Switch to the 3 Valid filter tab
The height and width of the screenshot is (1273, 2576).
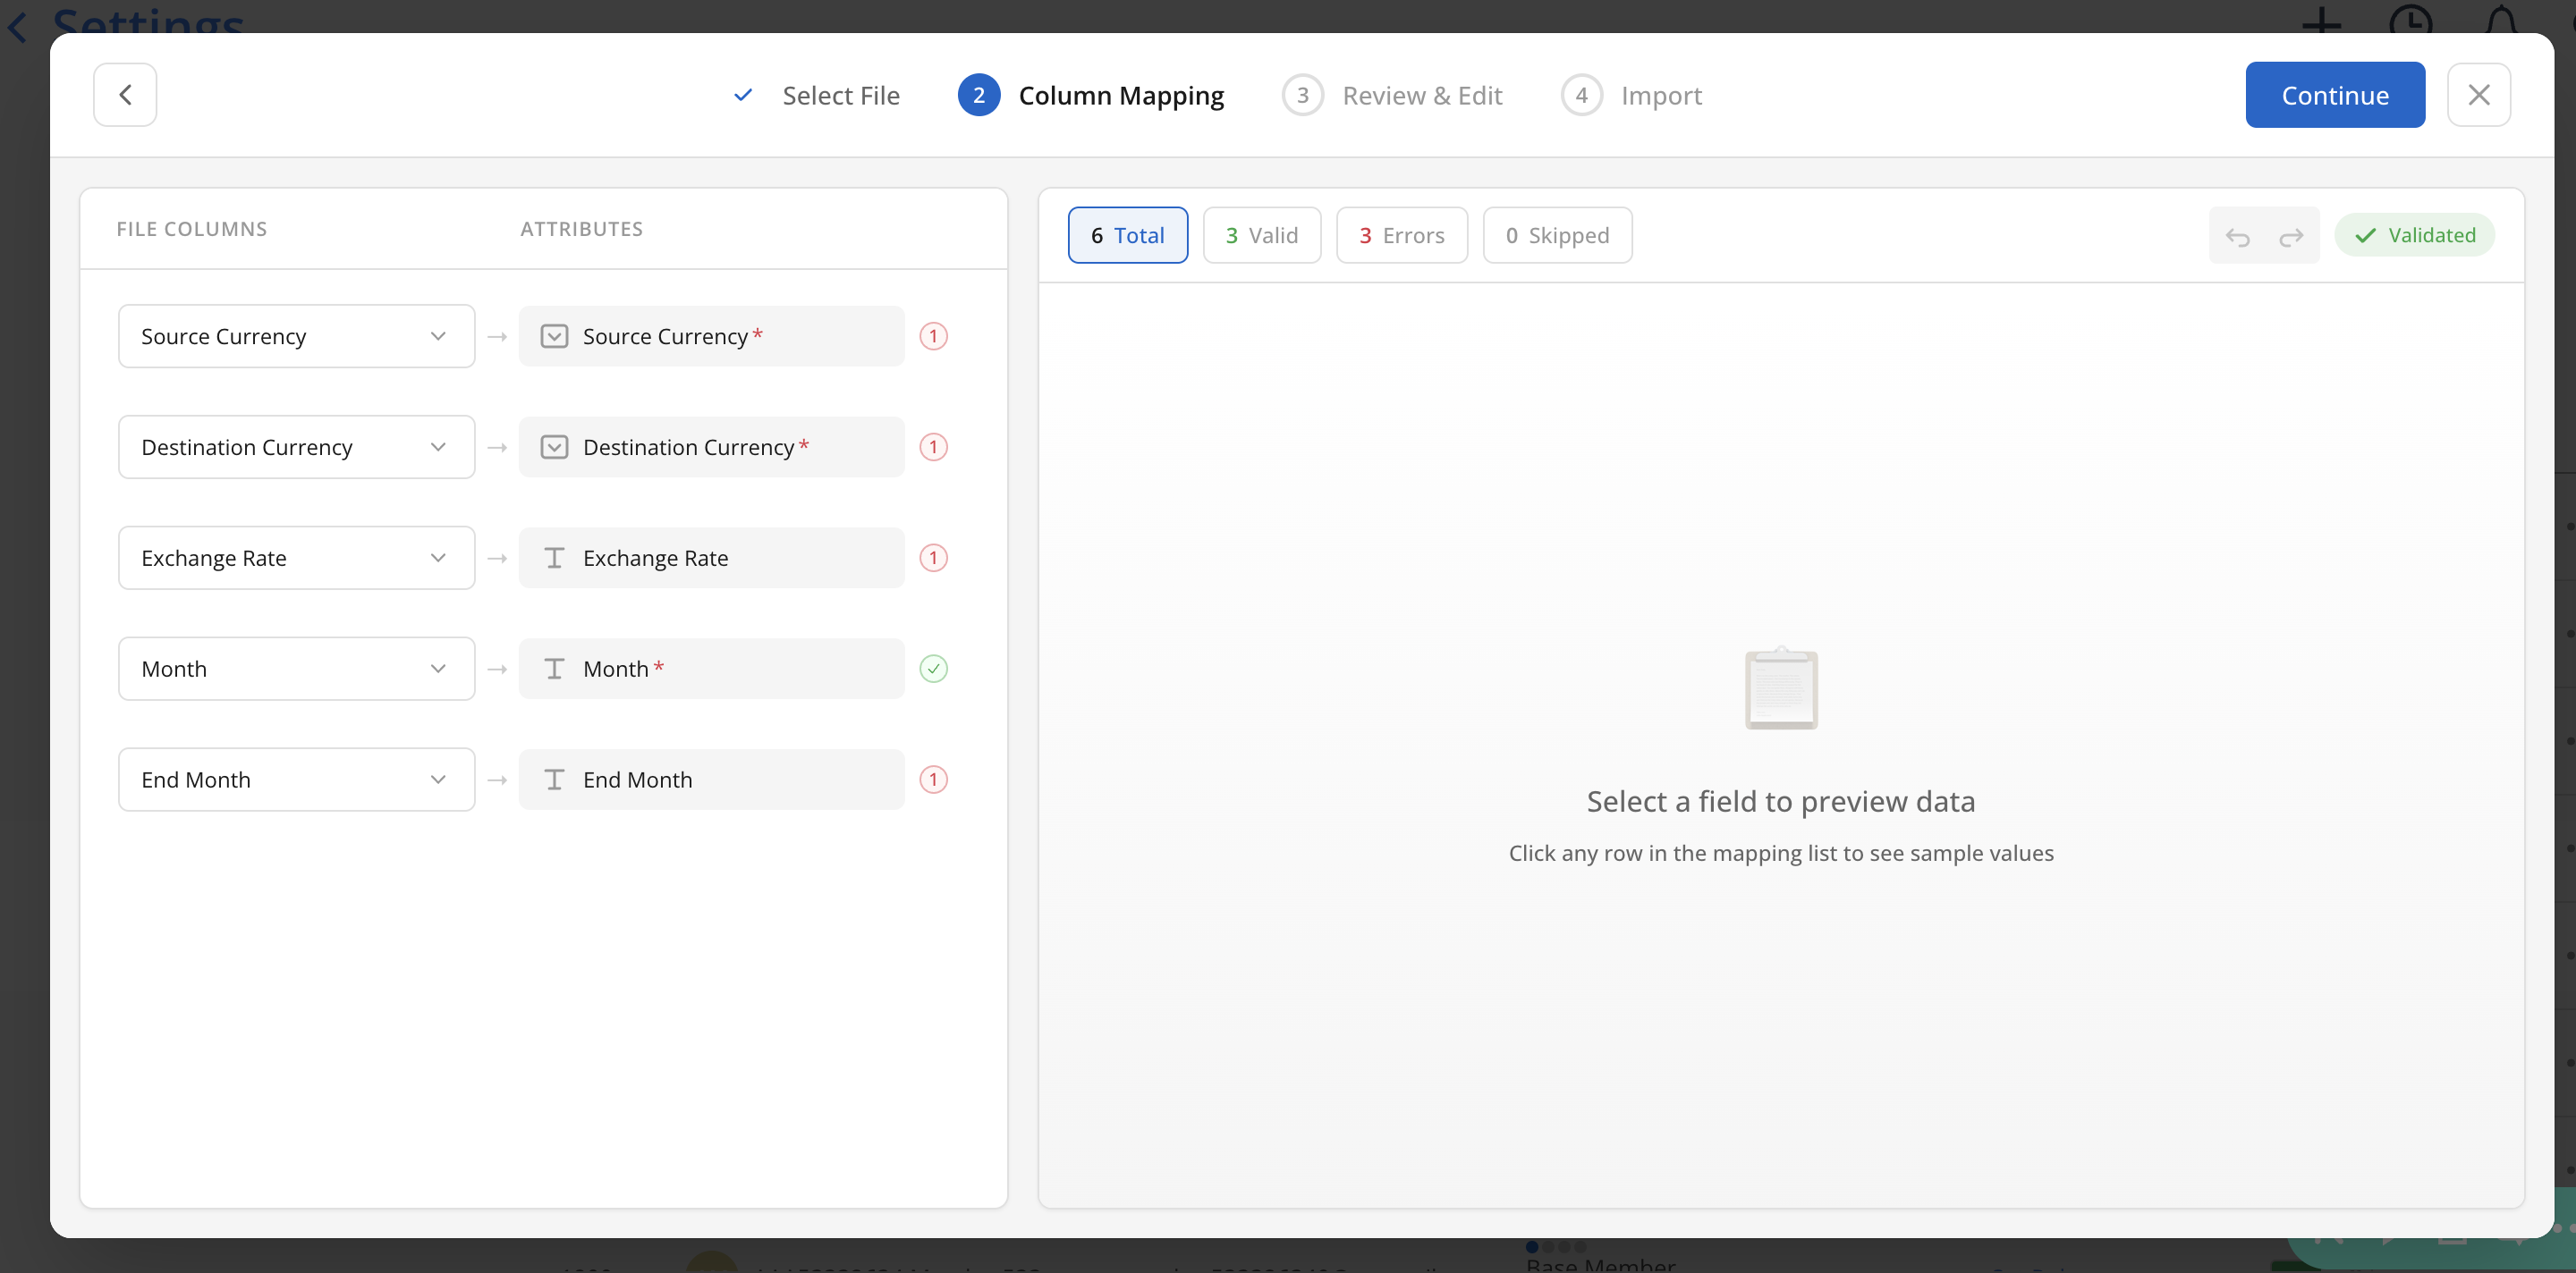[x=1261, y=236]
